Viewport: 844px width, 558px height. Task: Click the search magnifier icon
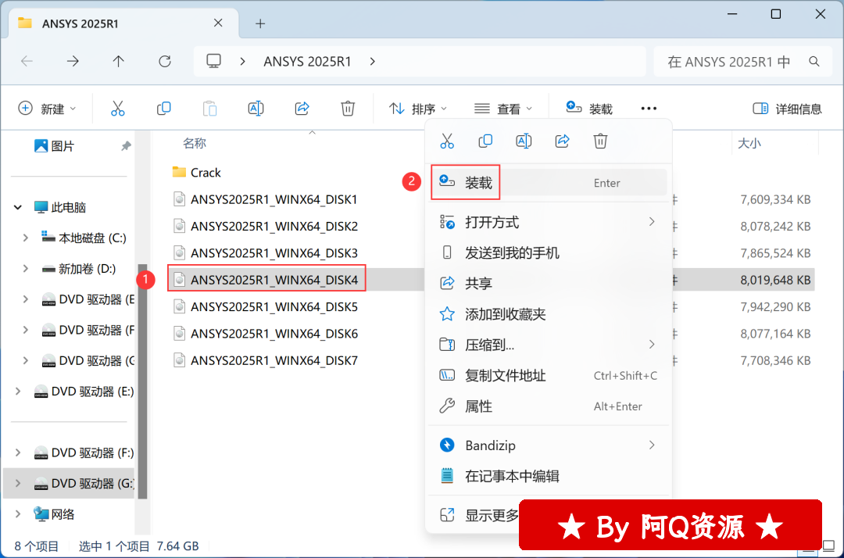point(814,62)
